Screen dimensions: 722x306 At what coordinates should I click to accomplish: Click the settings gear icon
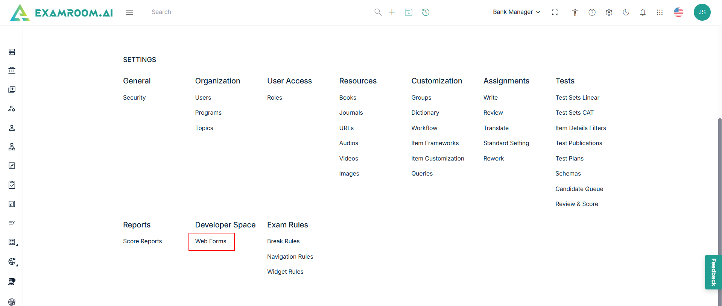point(609,12)
